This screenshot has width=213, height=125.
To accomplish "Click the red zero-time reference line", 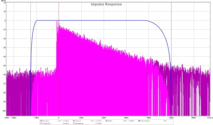I will click(59, 12).
